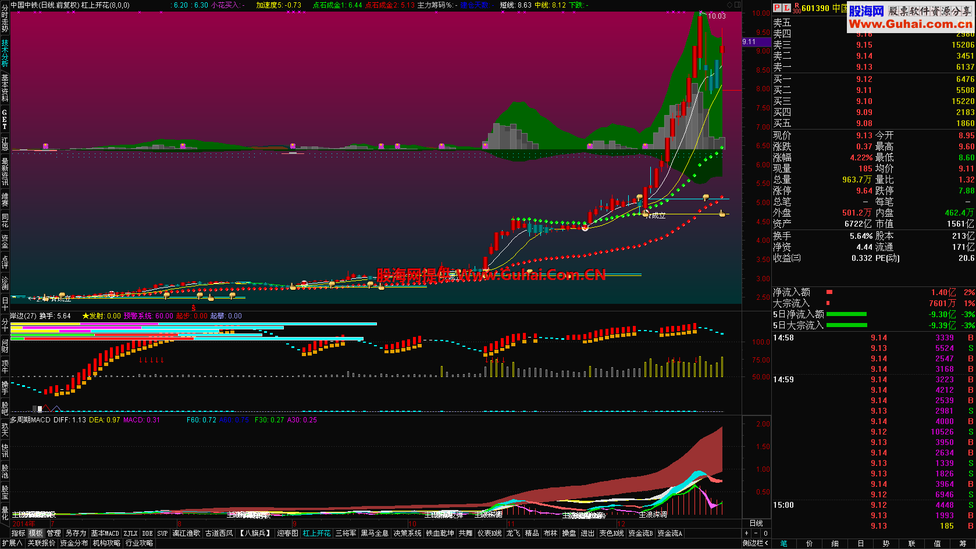Screen dimensions: 976x549
Task: Apply SUP indicator template
Action: click(x=162, y=533)
